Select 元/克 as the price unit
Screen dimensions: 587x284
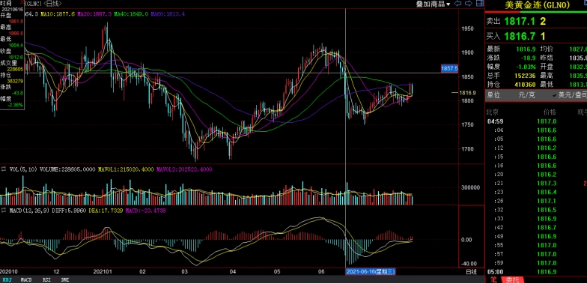click(x=527, y=95)
